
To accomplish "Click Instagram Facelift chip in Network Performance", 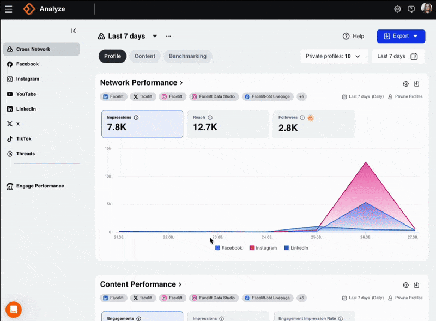I will (x=172, y=96).
